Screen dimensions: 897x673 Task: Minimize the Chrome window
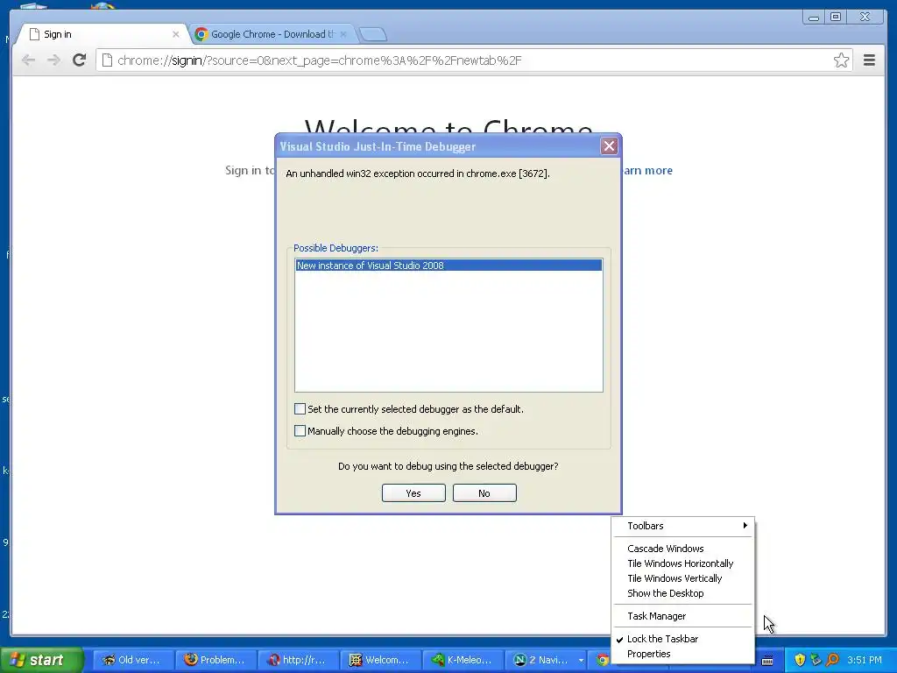(x=814, y=18)
